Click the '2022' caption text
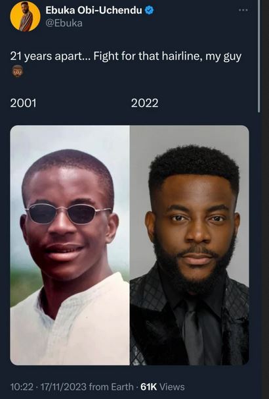269x399 pixels. [145, 103]
